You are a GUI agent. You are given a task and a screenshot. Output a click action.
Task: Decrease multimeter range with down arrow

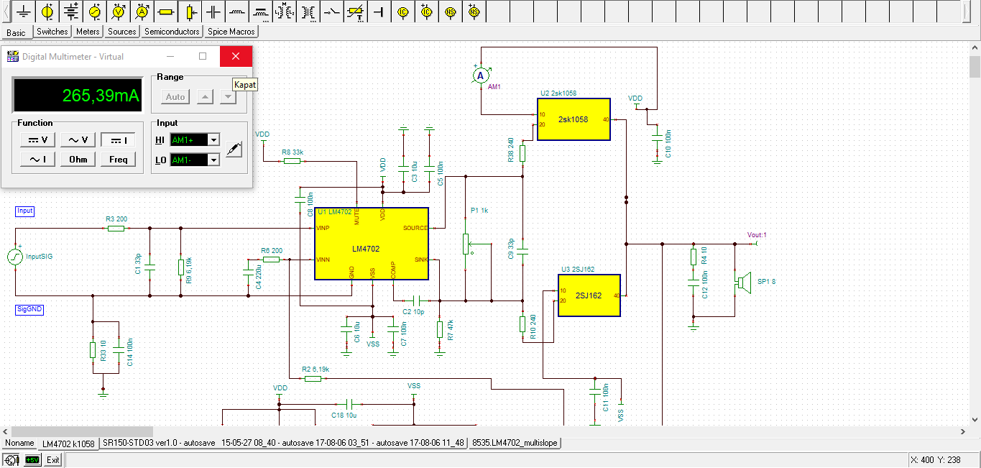click(x=228, y=97)
